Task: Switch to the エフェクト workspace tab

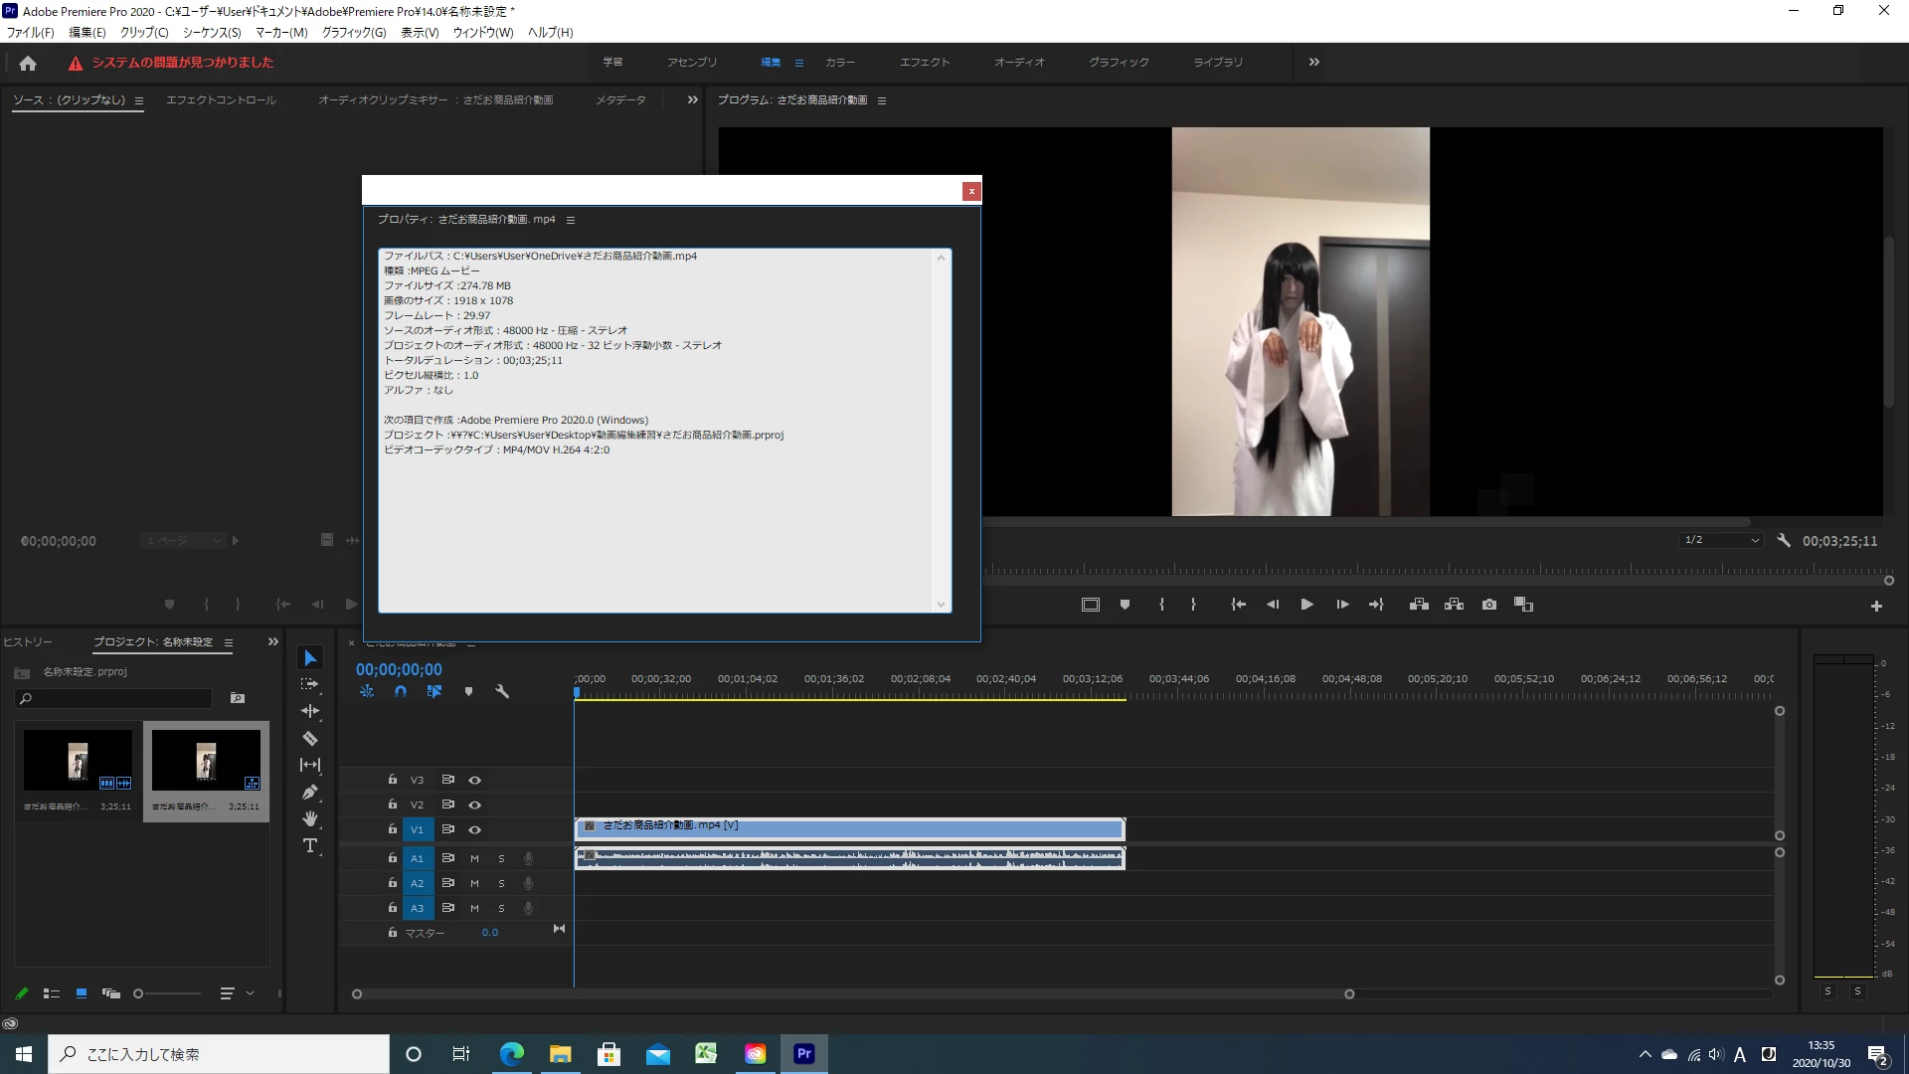Action: (924, 62)
